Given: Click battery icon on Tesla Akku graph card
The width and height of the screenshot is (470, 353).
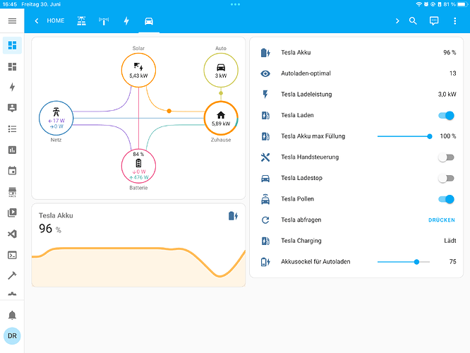Looking at the screenshot, I should pyautogui.click(x=233, y=216).
